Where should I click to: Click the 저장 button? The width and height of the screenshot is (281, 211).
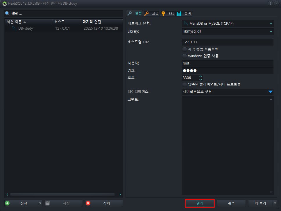pyautogui.click(x=64, y=203)
